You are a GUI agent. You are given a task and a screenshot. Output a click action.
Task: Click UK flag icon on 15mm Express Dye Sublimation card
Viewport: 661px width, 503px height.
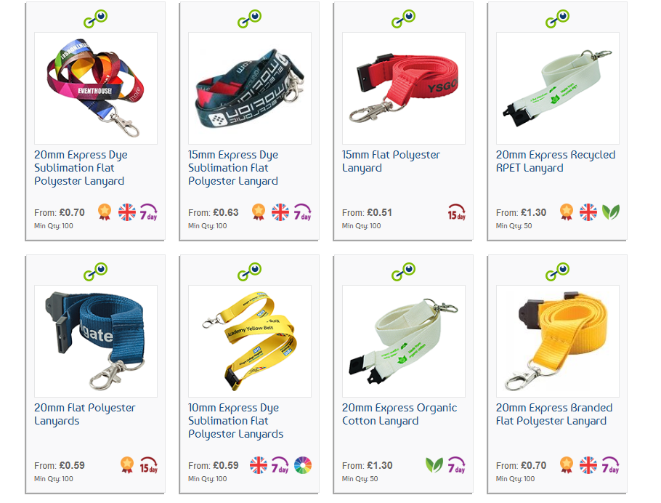click(280, 212)
